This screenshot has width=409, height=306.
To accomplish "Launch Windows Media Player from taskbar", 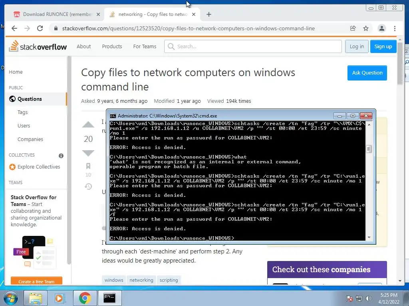I will [60, 298].
